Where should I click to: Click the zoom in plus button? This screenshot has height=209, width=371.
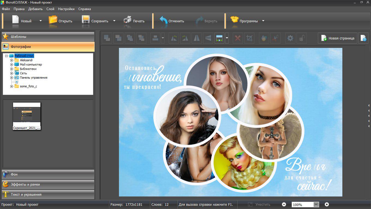click(327, 204)
